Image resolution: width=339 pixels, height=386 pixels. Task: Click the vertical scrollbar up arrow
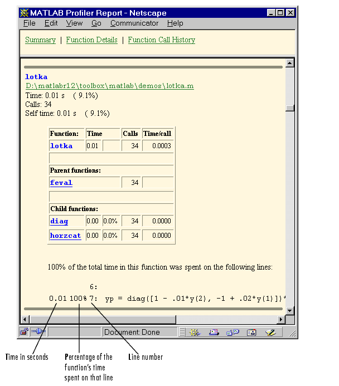click(x=290, y=63)
